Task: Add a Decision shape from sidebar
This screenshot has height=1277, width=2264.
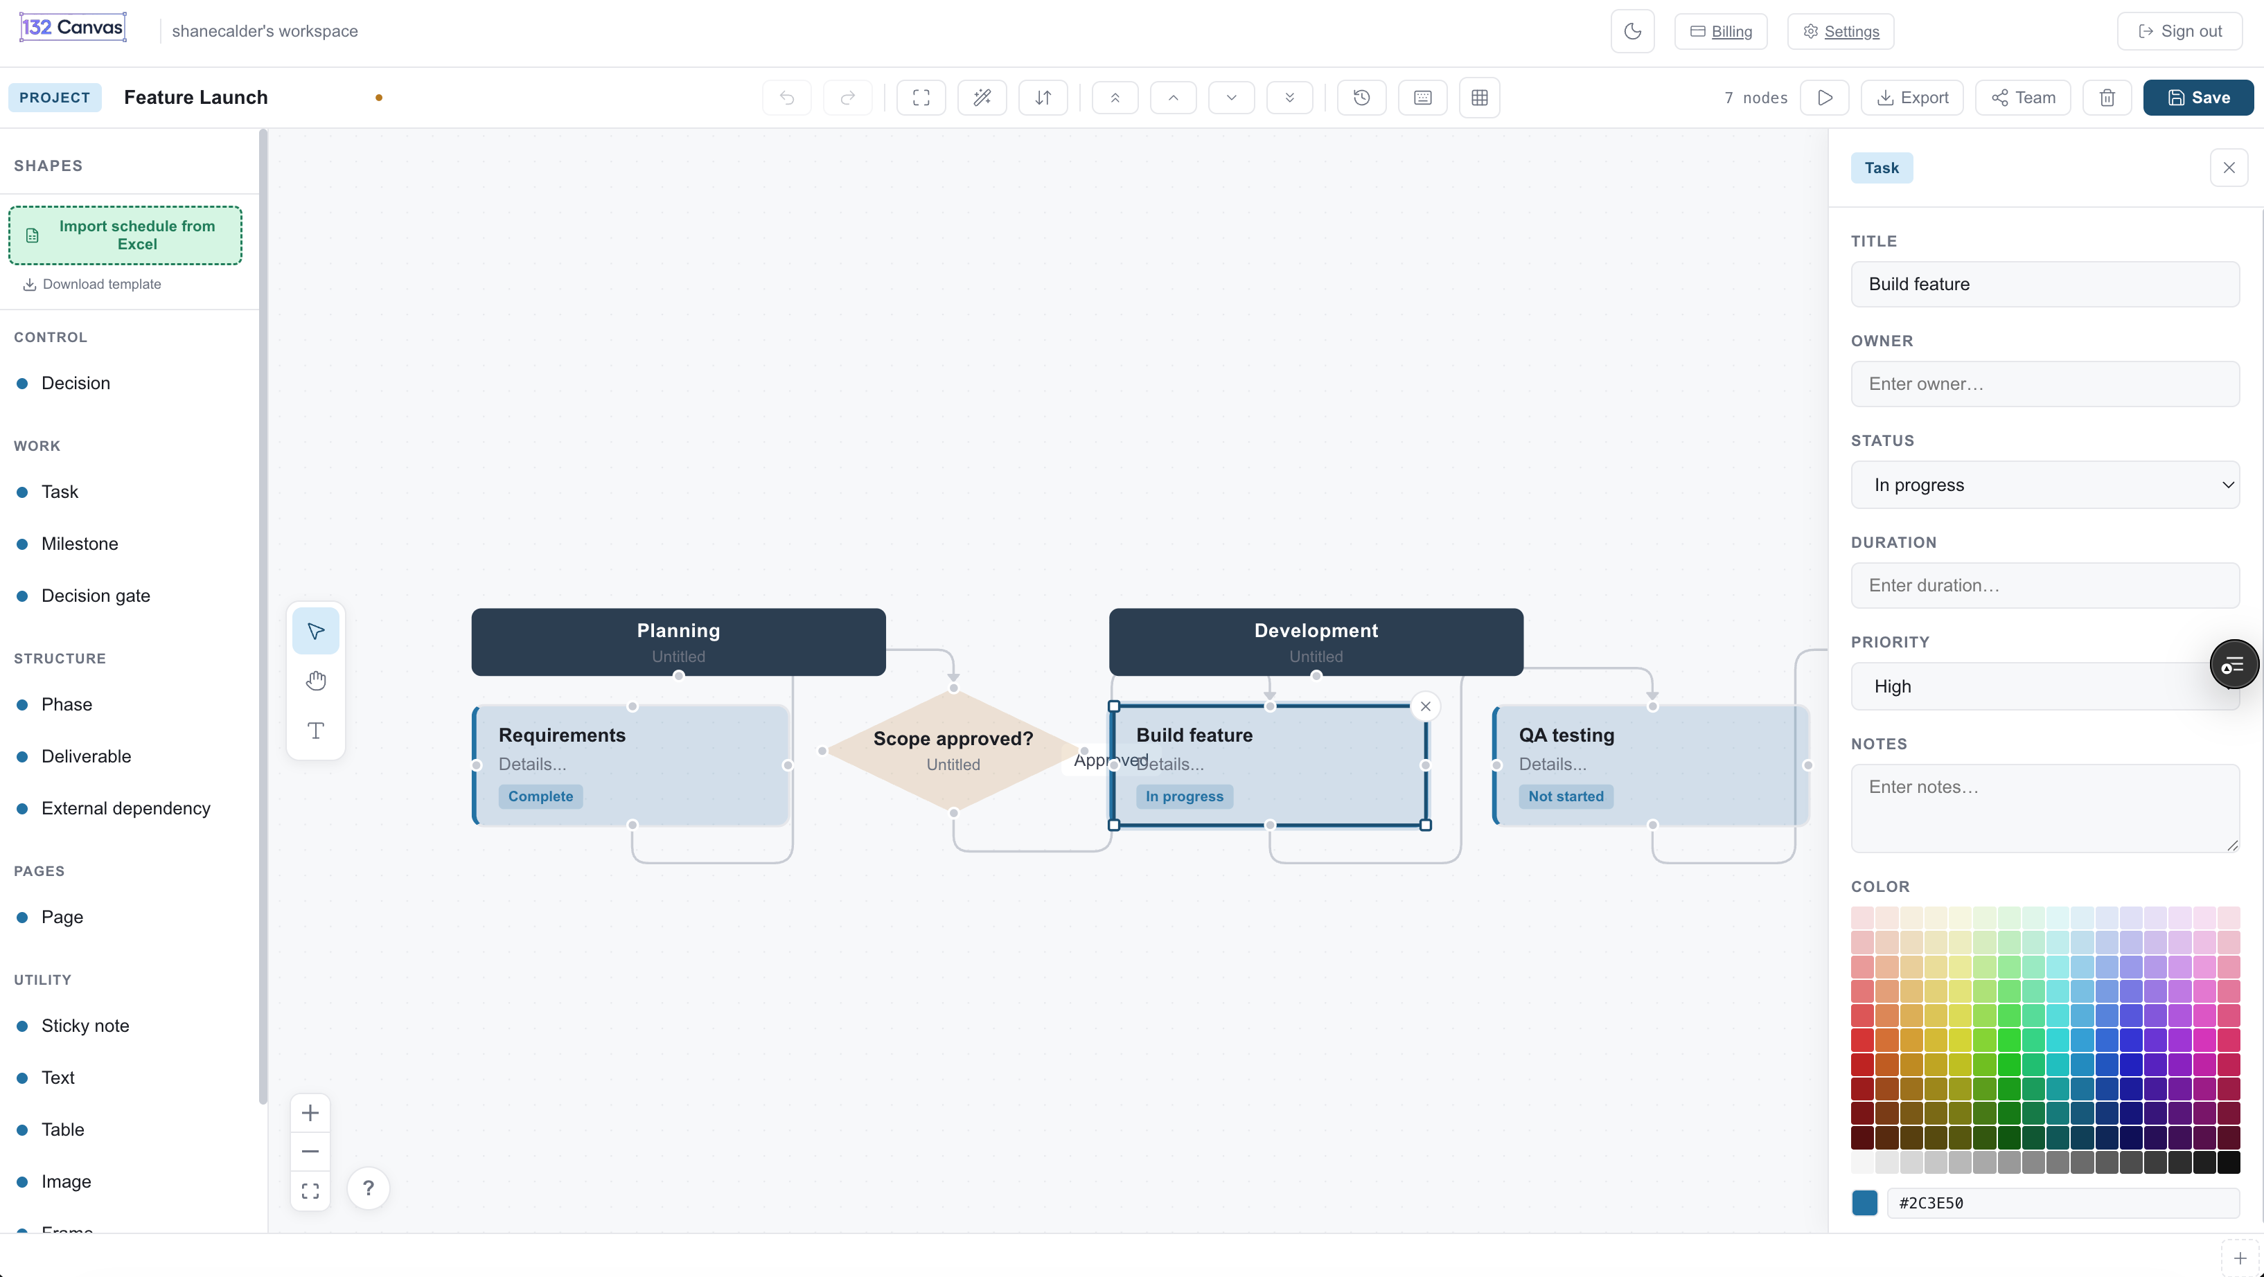Action: coord(76,383)
